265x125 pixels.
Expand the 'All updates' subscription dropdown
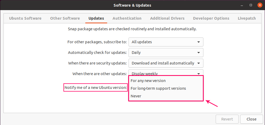click(166, 42)
